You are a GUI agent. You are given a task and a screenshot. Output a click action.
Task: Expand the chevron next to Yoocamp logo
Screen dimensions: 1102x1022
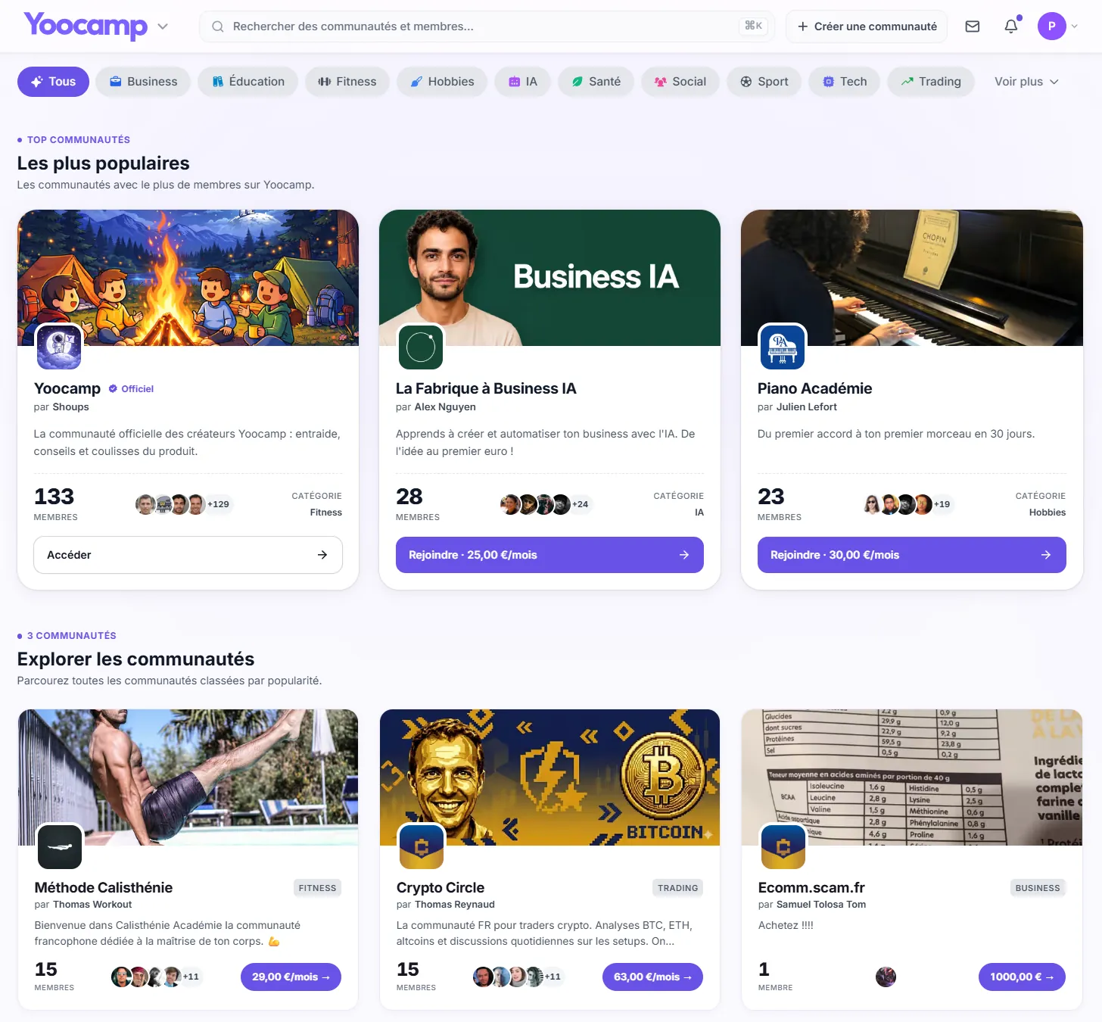click(x=163, y=26)
